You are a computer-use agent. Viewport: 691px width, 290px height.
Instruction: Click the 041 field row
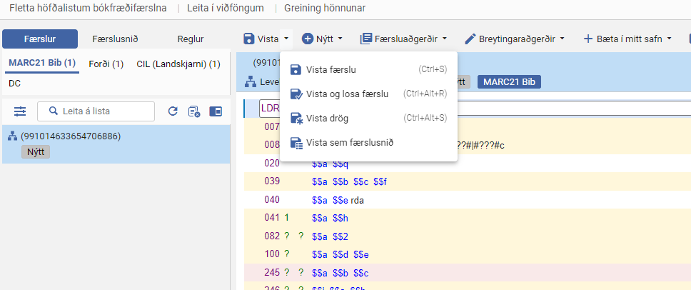(467, 218)
